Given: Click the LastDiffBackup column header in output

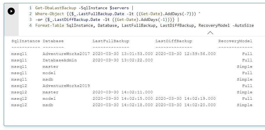Looking at the screenshot, I should (174, 41).
